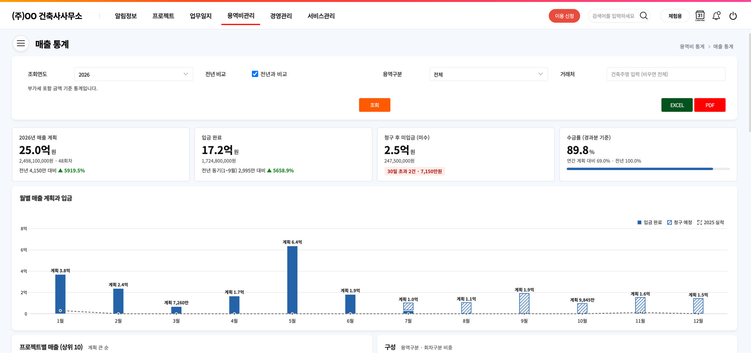Viewport: 751px width, 353px height.
Task: Open the 업무일지 menu
Action: (x=200, y=16)
